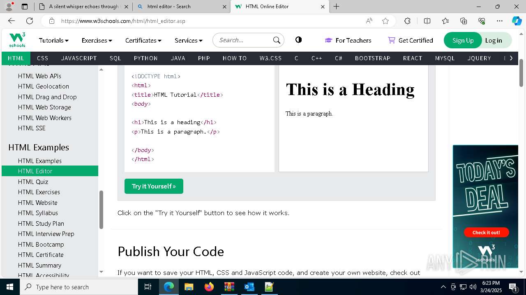This screenshot has height=295, width=526.
Task: Expand the Exercises dropdown
Action: coord(97,40)
